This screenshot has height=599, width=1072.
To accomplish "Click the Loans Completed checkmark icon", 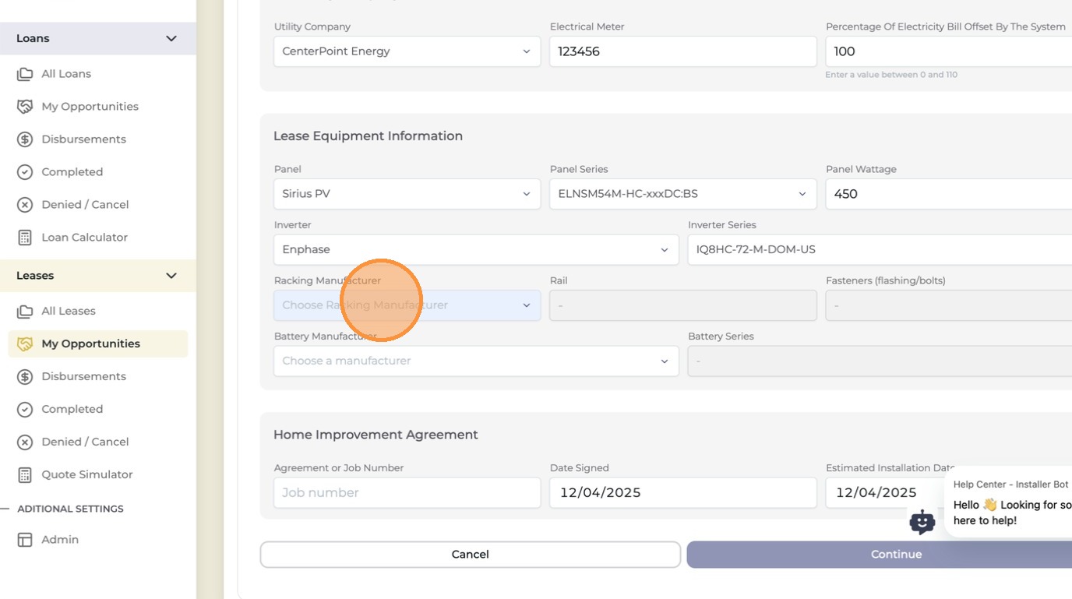I will coord(25,172).
